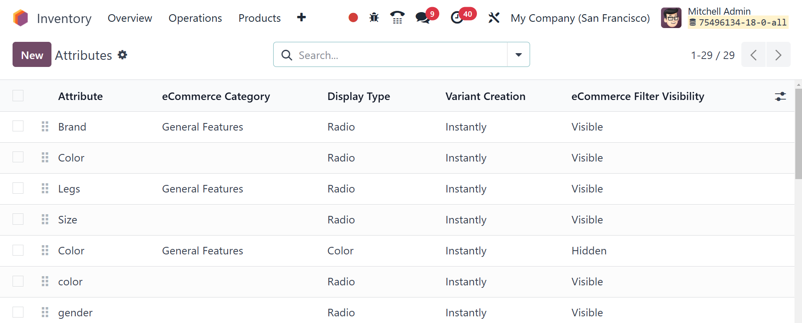The image size is (802, 323).
Task: Open Mitchell Admin user menu
Action: click(x=725, y=18)
